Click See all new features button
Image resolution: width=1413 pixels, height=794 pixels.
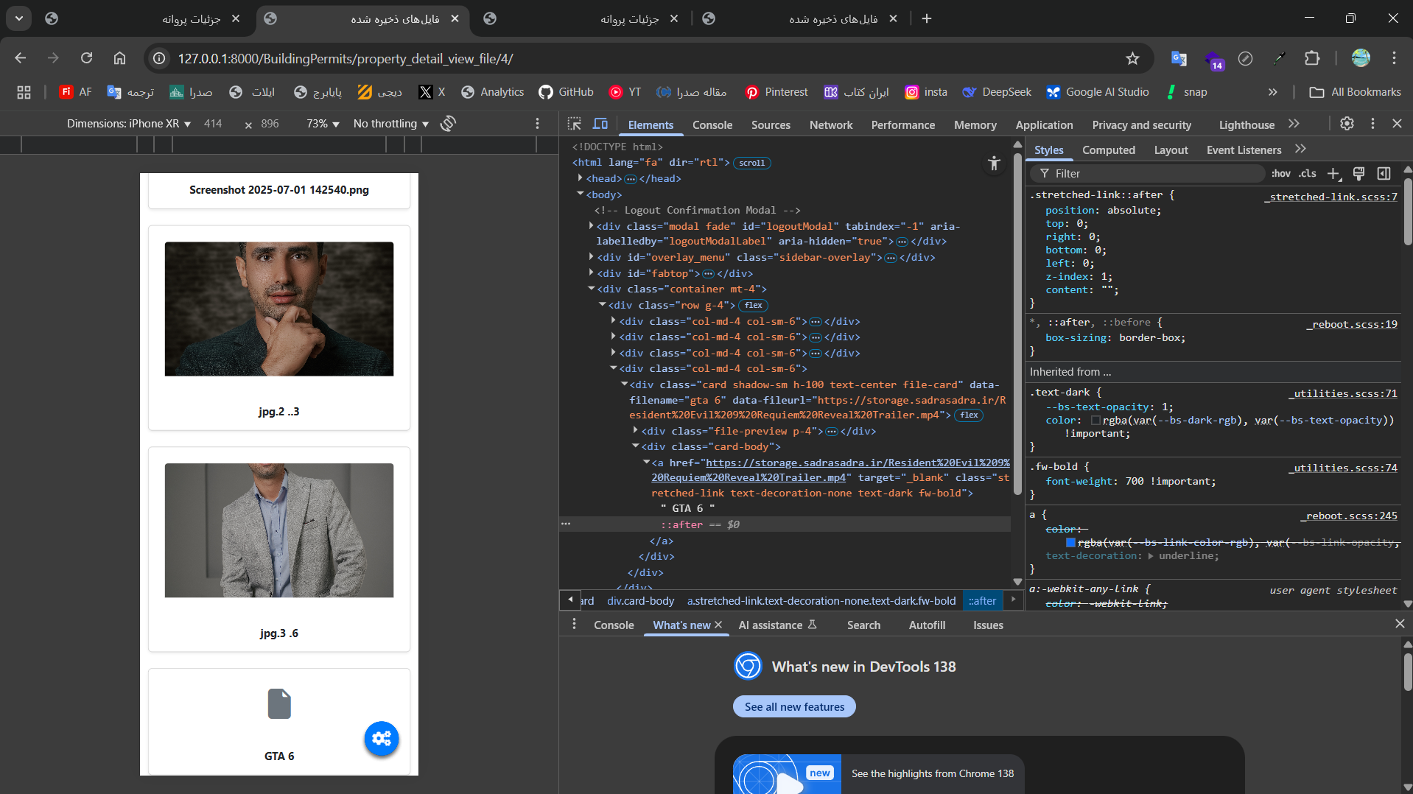[x=794, y=706]
